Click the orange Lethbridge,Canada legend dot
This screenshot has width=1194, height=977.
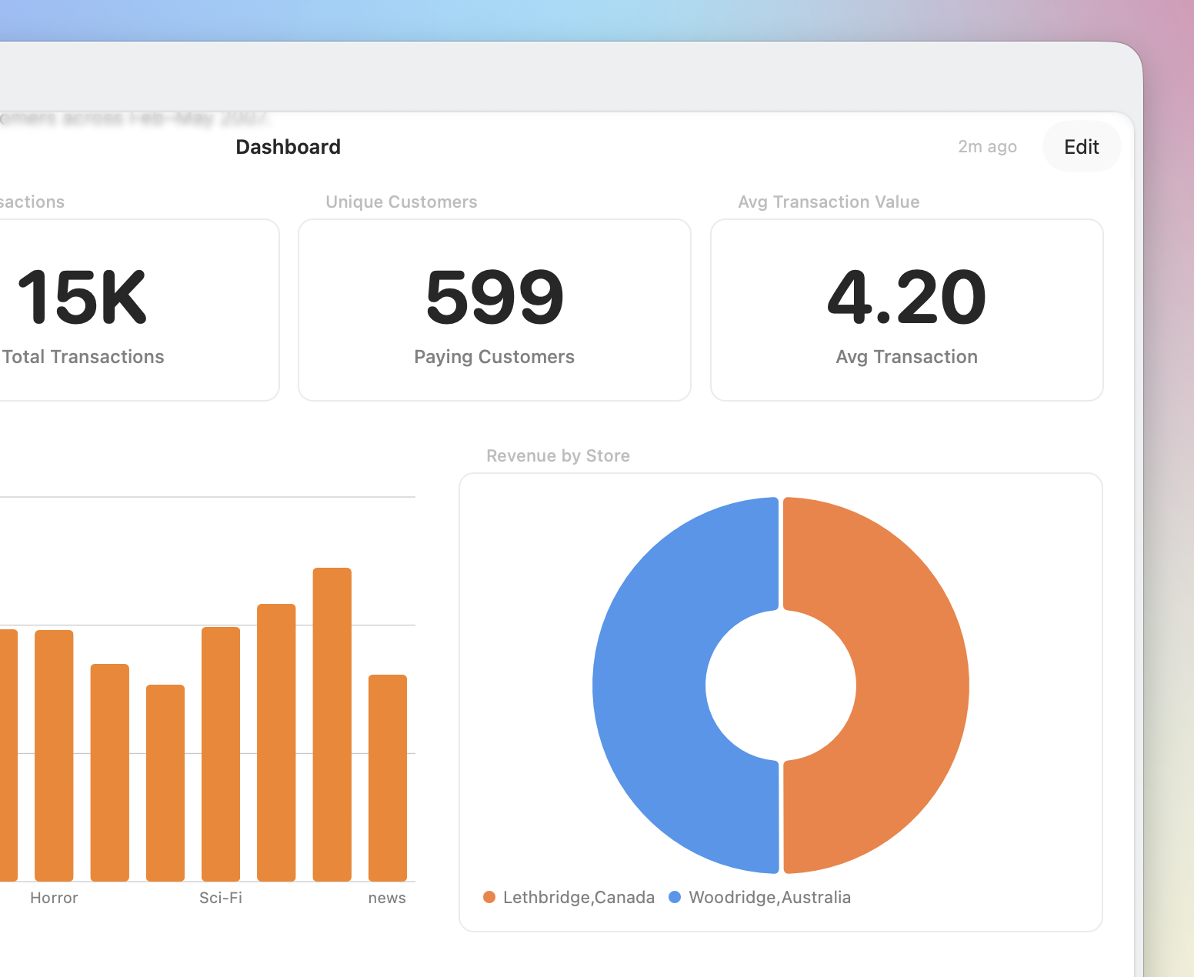[489, 897]
